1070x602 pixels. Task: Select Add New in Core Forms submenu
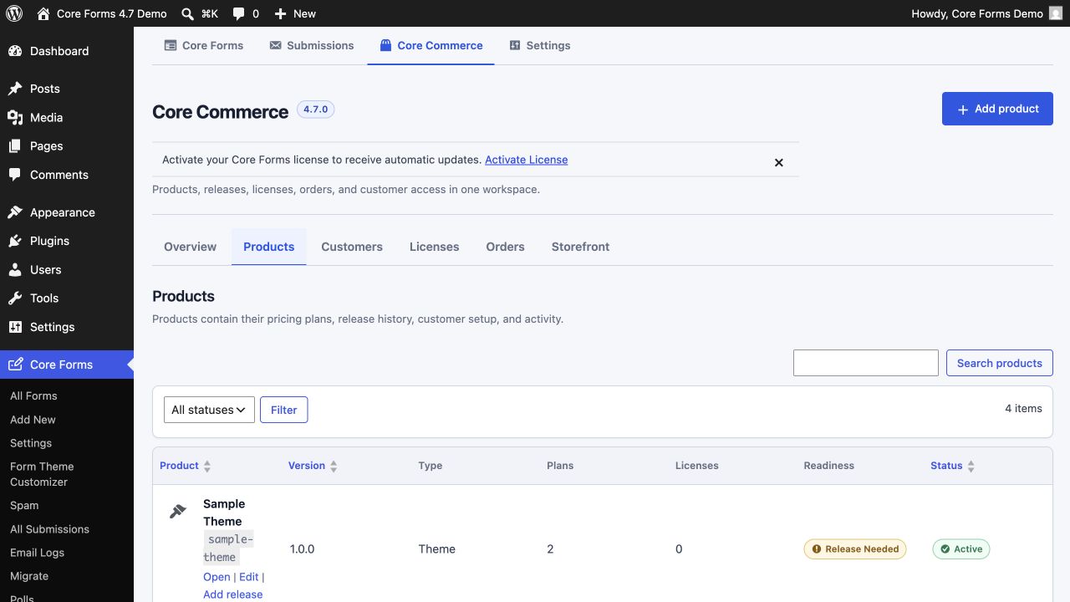click(x=33, y=420)
